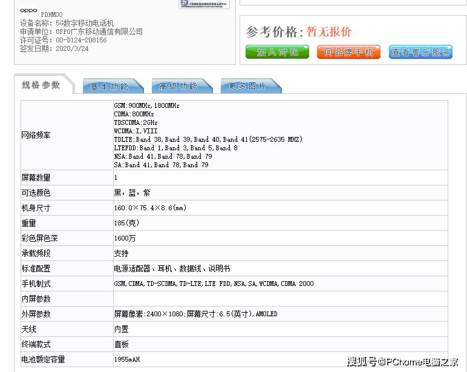Select the model text PDHM00

(x=51, y=15)
